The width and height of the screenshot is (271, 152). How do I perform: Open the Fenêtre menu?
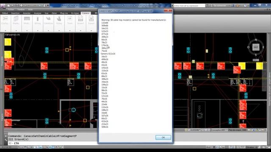click(x=21, y=10)
